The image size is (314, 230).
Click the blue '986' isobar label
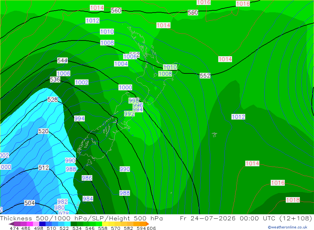[x=87, y=178]
